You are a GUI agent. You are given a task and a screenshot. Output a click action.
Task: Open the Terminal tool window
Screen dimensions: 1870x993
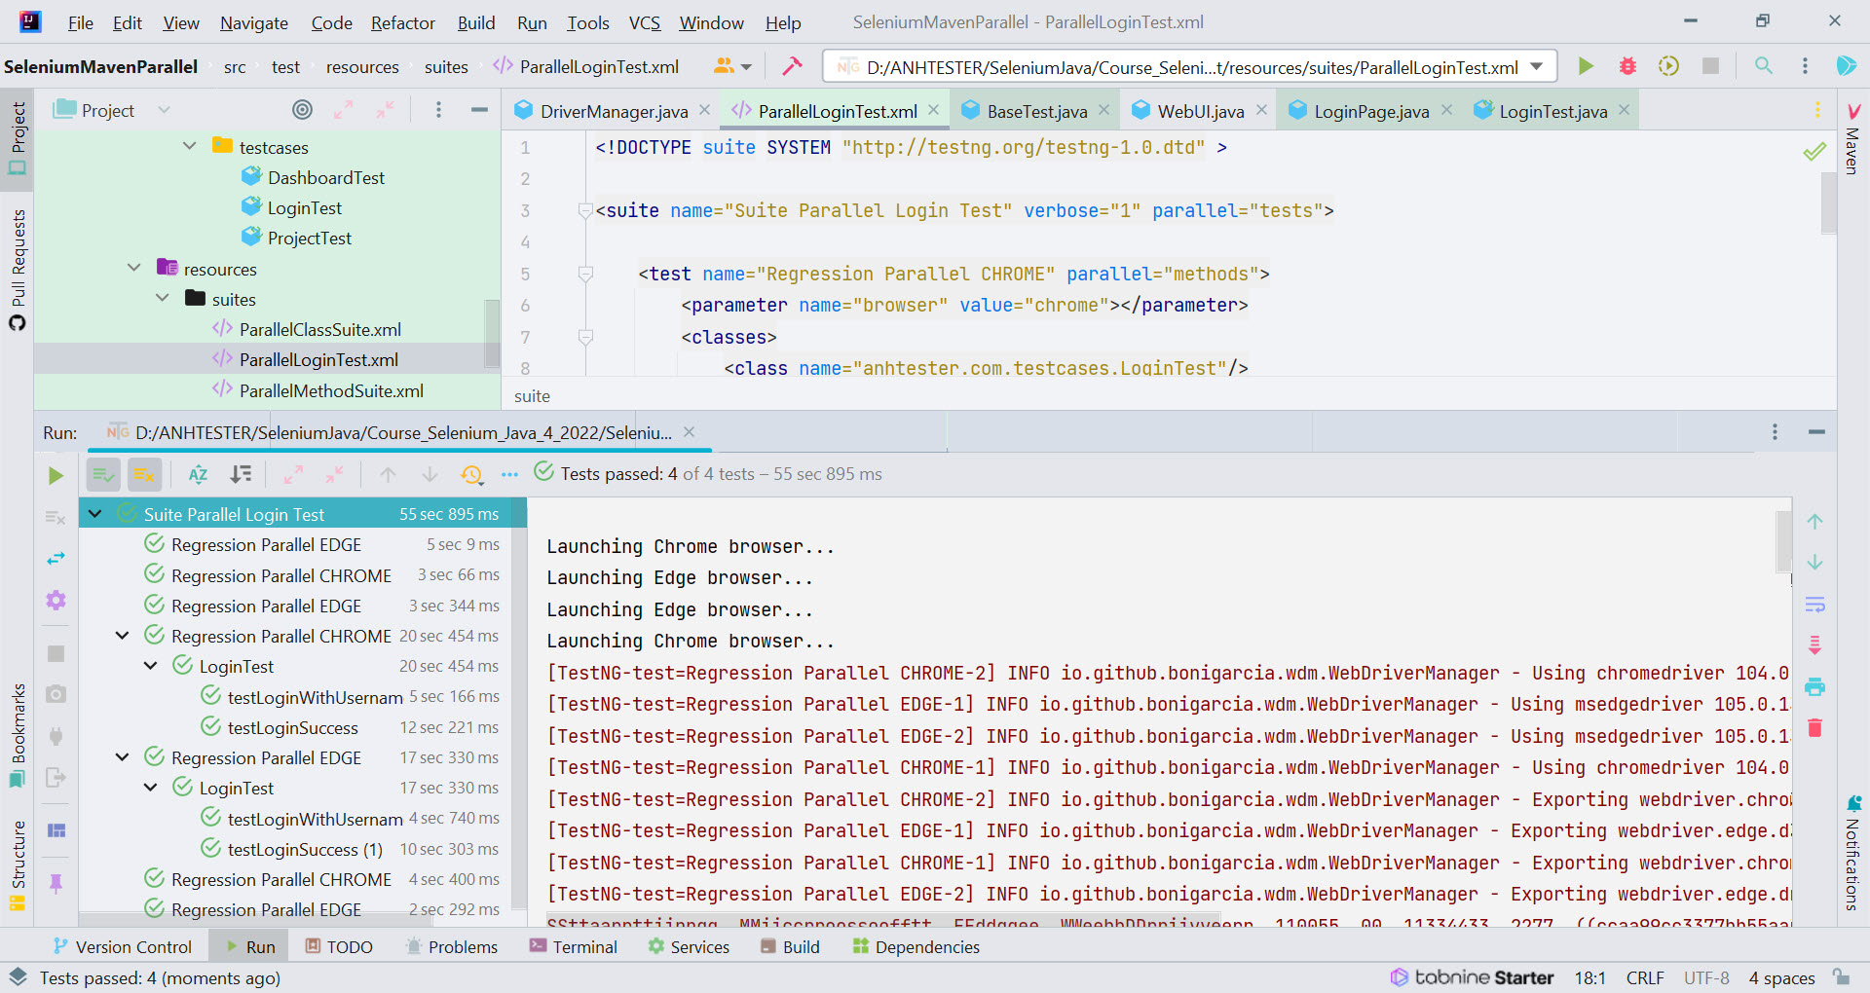(x=573, y=946)
